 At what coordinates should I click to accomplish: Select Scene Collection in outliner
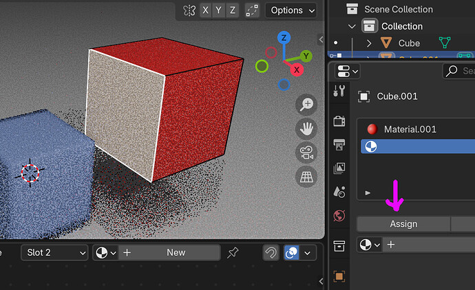399,10
